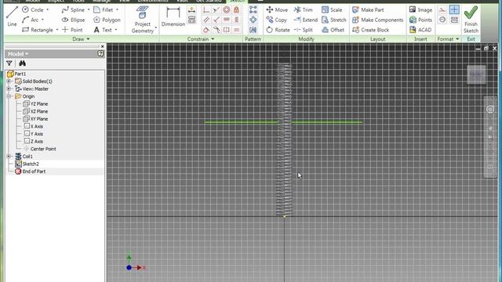This screenshot has width=502, height=282.
Task: Select the Spline tool
Action: point(73,10)
